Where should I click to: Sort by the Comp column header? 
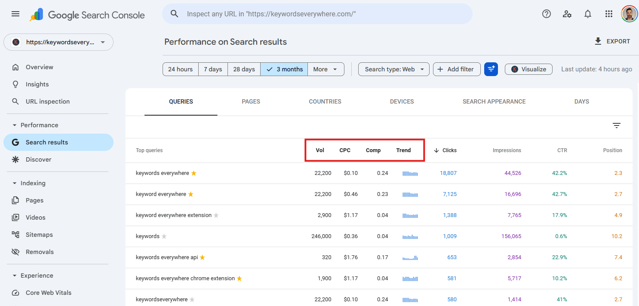pos(373,150)
